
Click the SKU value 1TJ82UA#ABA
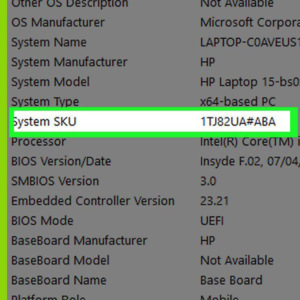click(238, 122)
